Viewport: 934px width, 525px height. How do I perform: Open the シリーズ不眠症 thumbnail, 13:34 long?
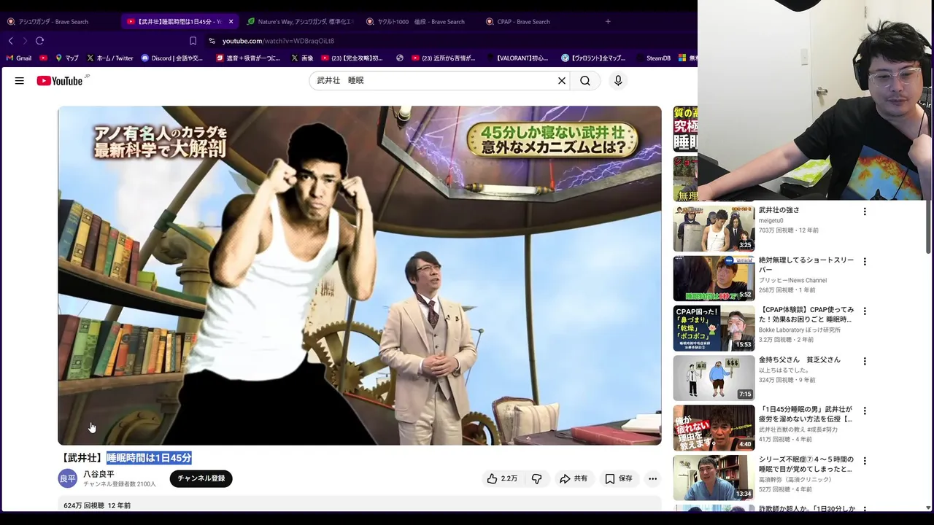click(714, 478)
